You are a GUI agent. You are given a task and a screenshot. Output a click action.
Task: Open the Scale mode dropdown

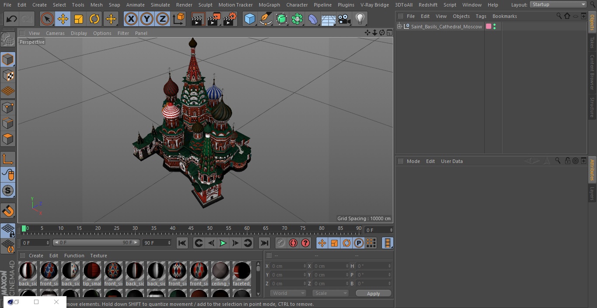330,293
